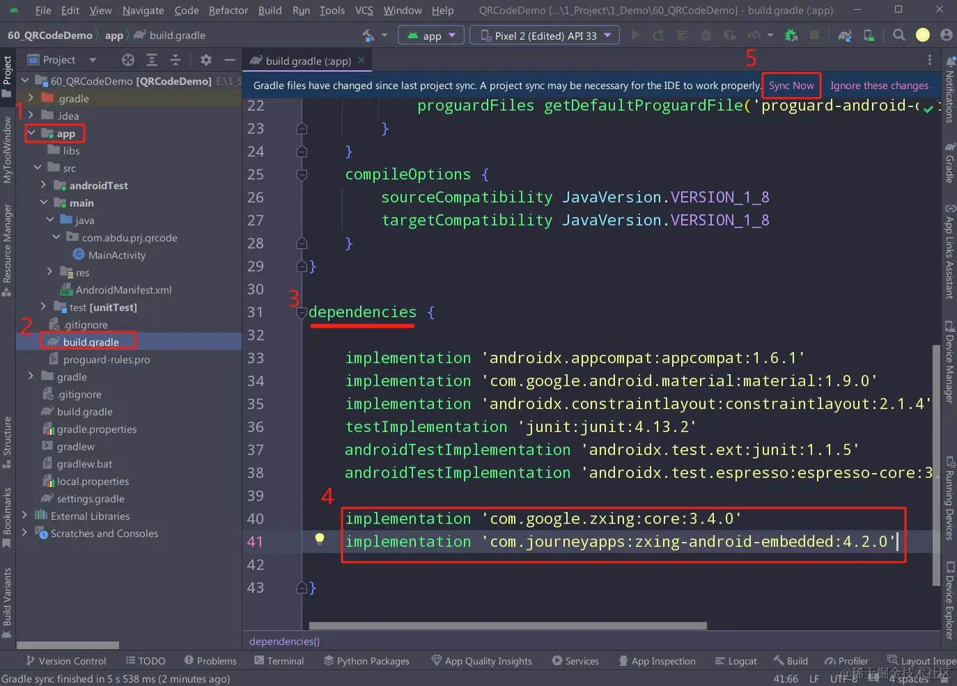Expand the External Libraries tree node
The image size is (957, 686).
[25, 516]
